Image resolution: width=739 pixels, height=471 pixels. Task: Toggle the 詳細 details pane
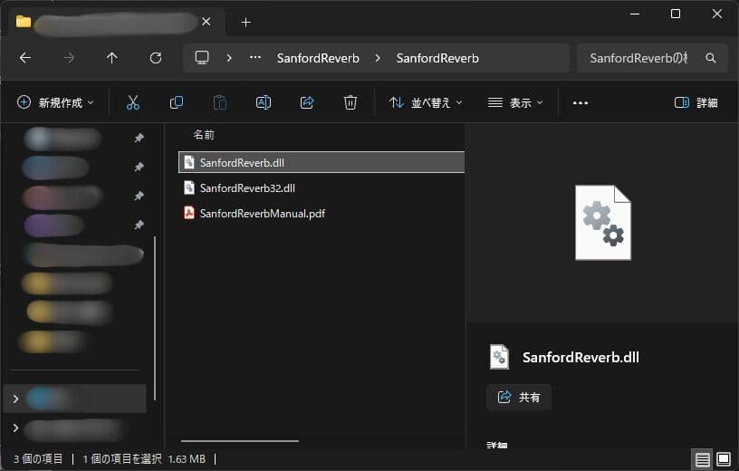tap(696, 103)
